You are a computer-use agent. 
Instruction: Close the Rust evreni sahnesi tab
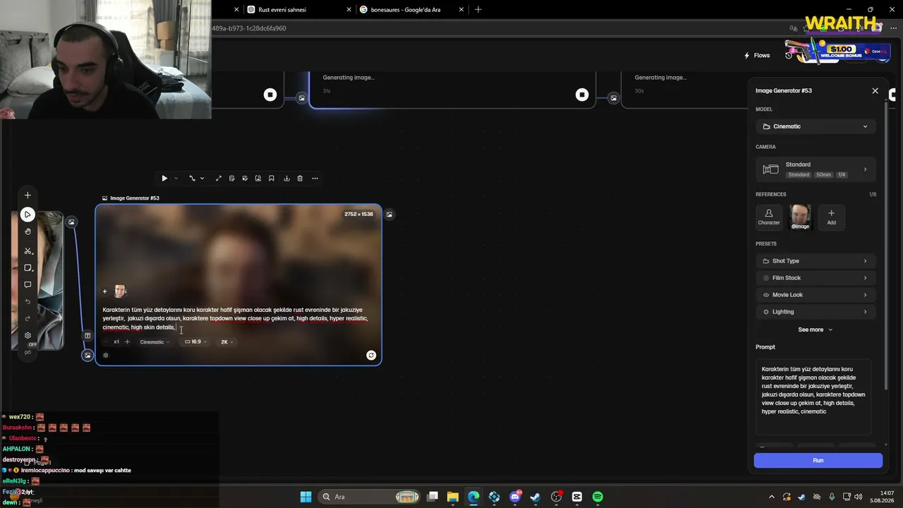pos(349,10)
